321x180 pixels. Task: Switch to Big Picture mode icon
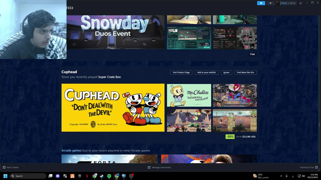tap(300, 3)
